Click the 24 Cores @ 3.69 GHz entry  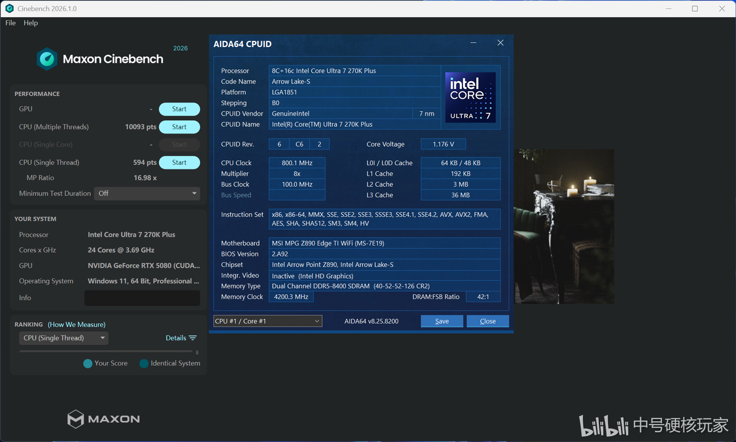tap(121, 250)
